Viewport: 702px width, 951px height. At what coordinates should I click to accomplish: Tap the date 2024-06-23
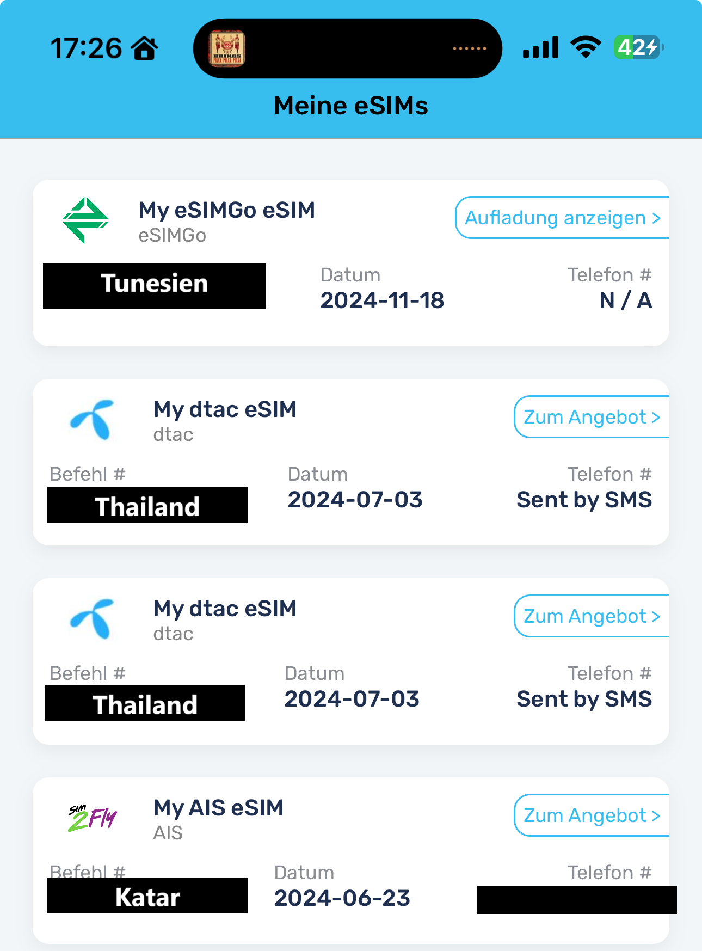click(342, 898)
